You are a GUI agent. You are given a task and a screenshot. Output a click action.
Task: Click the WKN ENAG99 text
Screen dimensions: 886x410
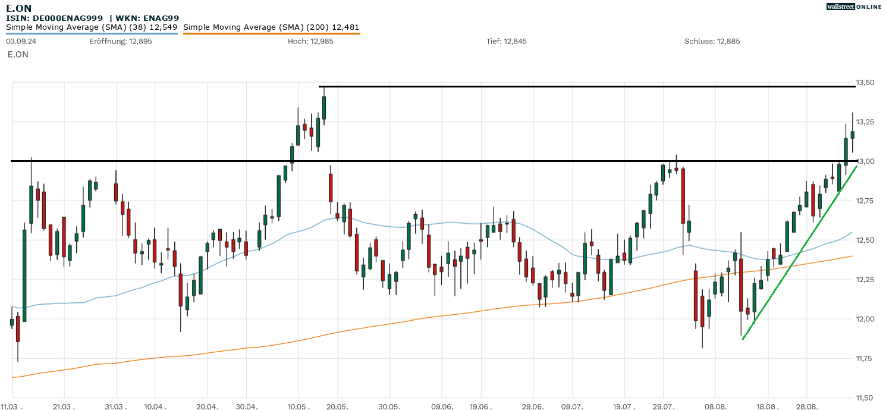point(147,18)
